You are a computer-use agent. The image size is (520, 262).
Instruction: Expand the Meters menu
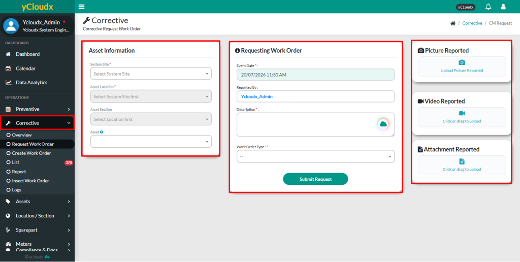click(x=37, y=244)
